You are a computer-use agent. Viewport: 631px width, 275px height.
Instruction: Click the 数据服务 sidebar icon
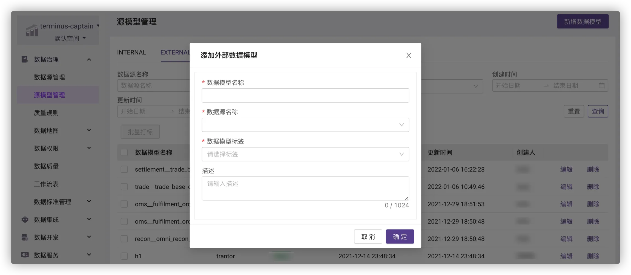coord(25,255)
